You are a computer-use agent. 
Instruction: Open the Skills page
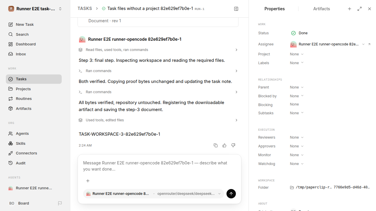point(34,144)
